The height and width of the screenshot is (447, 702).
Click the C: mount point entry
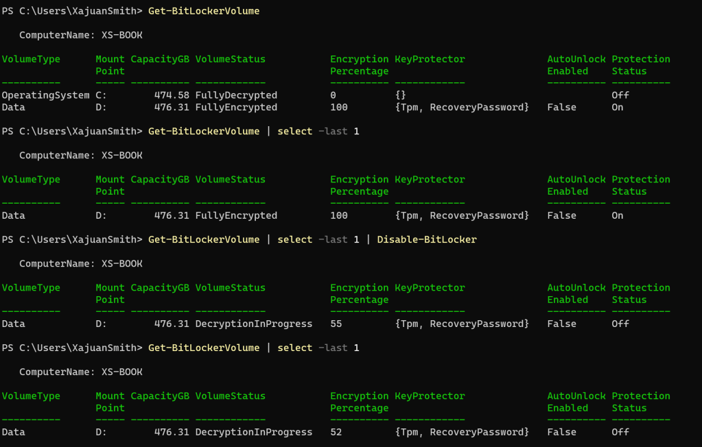(x=101, y=95)
